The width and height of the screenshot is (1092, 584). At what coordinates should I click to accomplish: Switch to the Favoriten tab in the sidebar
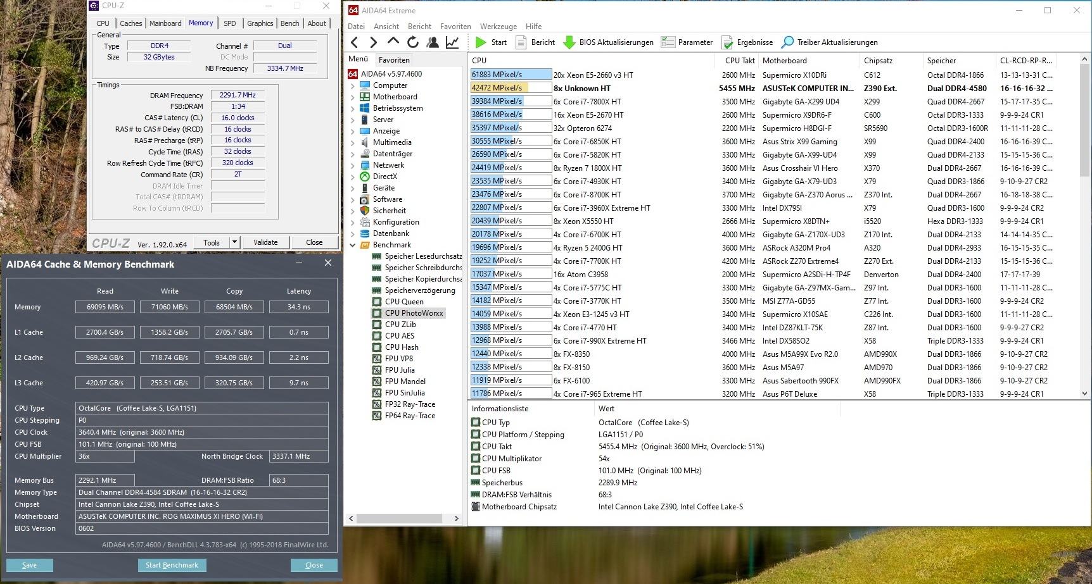(394, 60)
